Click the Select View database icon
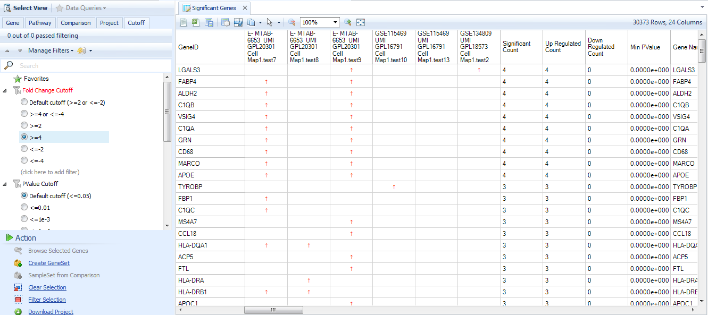 tap(7, 8)
